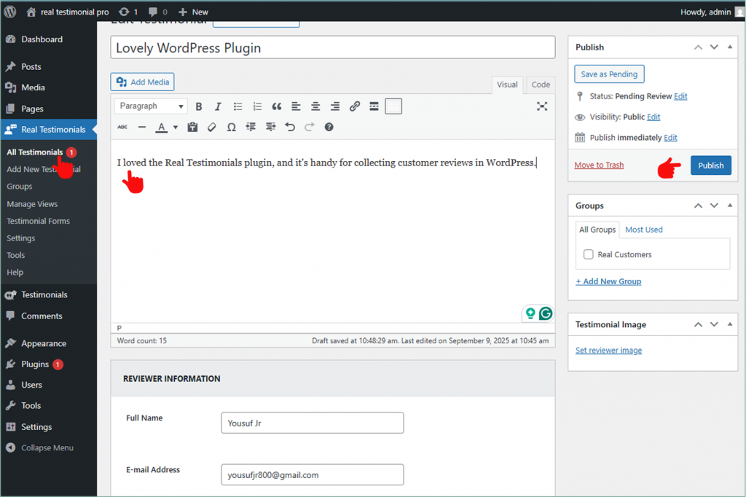Open keyboard shortcuts help
Screen dimensions: 746x497
tap(329, 127)
